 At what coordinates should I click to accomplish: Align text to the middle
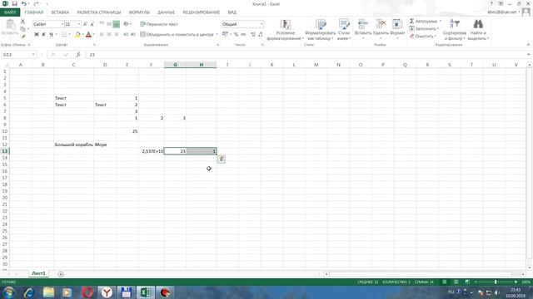(x=109, y=24)
